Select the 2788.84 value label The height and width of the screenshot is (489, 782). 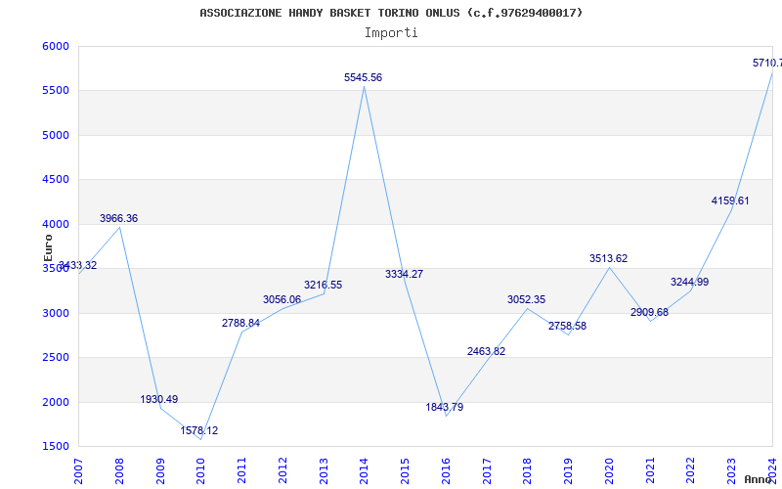tap(240, 324)
